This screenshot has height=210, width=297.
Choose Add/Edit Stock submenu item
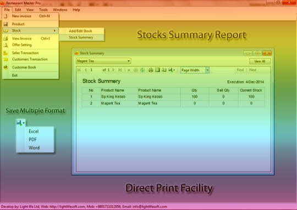[x=81, y=31]
